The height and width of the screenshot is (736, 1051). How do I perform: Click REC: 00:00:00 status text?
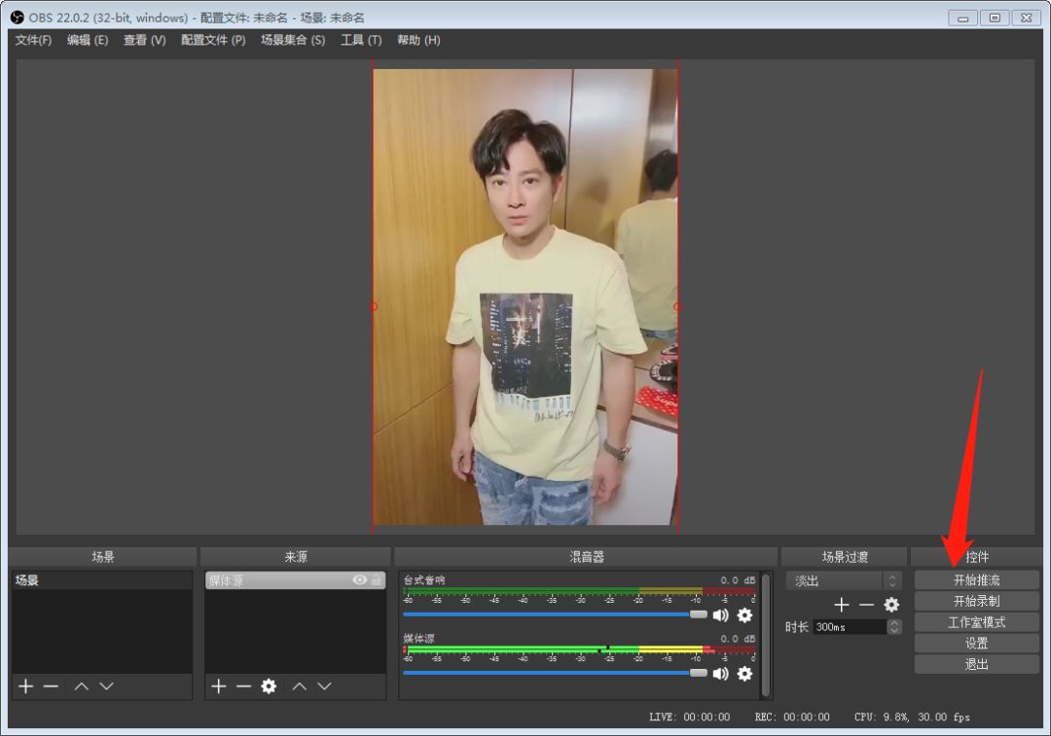point(791,717)
